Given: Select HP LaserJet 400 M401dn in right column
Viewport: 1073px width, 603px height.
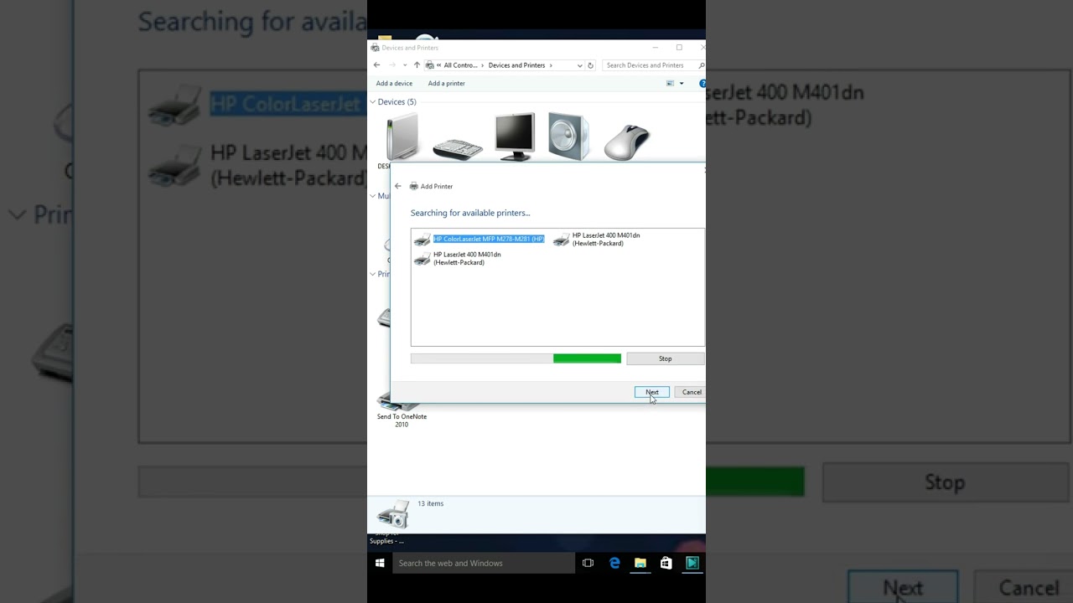Looking at the screenshot, I should coord(597,240).
